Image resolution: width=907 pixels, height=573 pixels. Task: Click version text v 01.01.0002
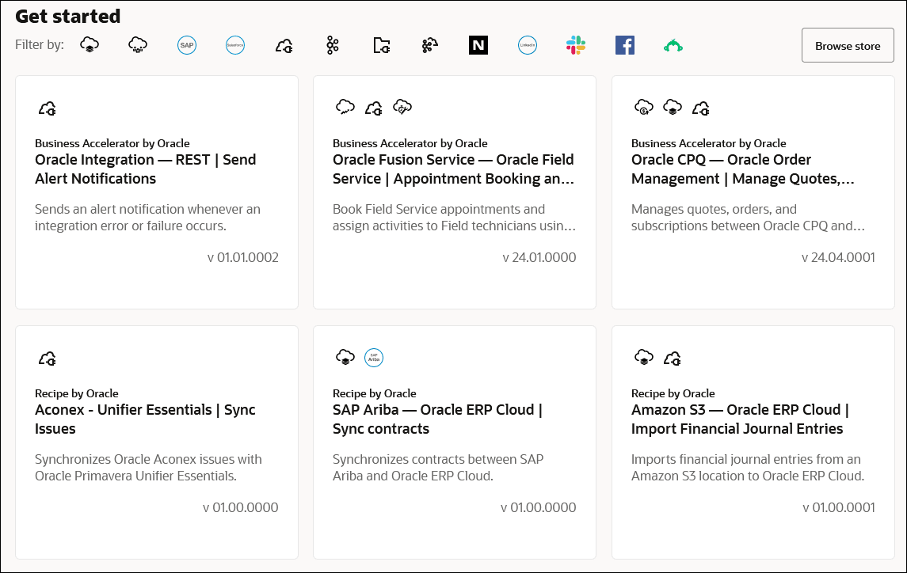pos(243,257)
